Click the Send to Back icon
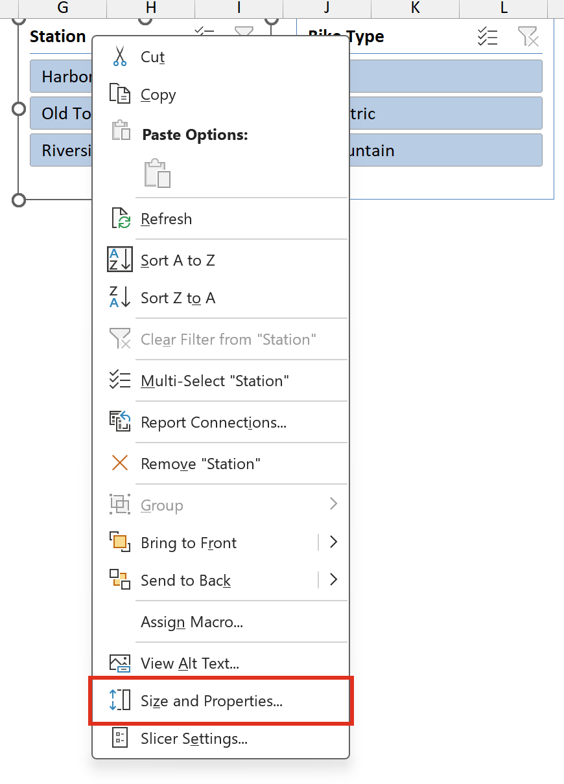This screenshot has width=564, height=784. [x=120, y=580]
